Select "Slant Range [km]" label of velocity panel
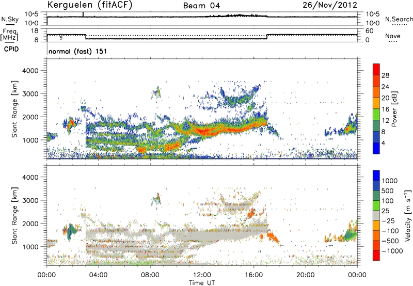 tap(14, 216)
